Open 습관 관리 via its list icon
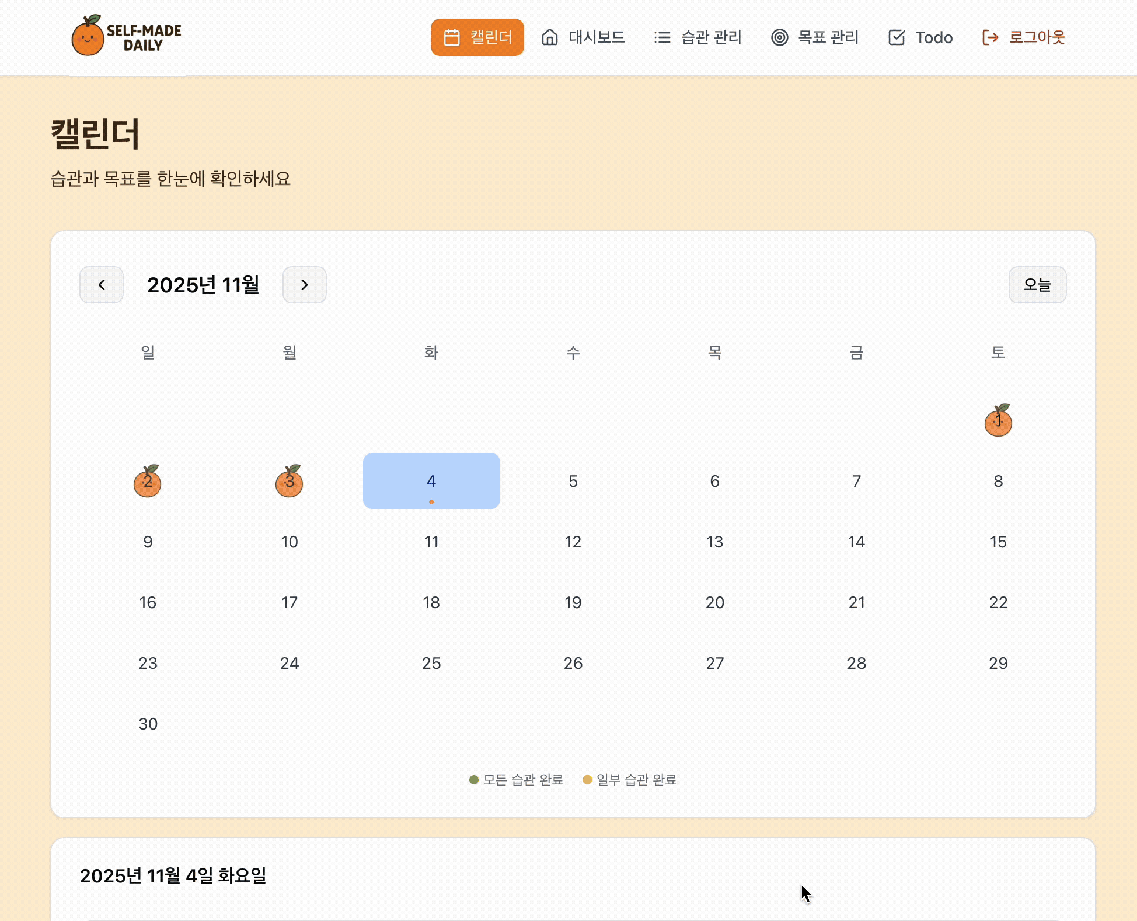The height and width of the screenshot is (921, 1137). [x=662, y=37]
